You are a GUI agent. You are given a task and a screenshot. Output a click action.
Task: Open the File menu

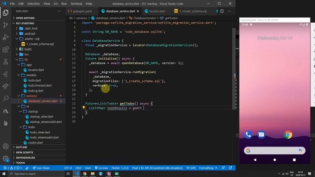tap(12, 3)
